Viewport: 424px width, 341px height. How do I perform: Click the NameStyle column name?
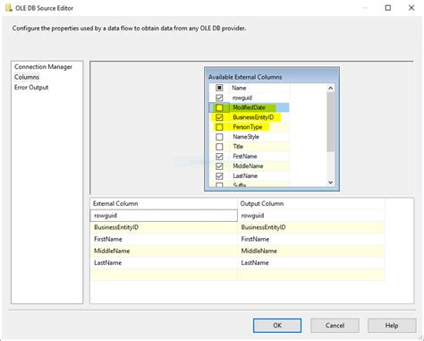pyautogui.click(x=246, y=137)
